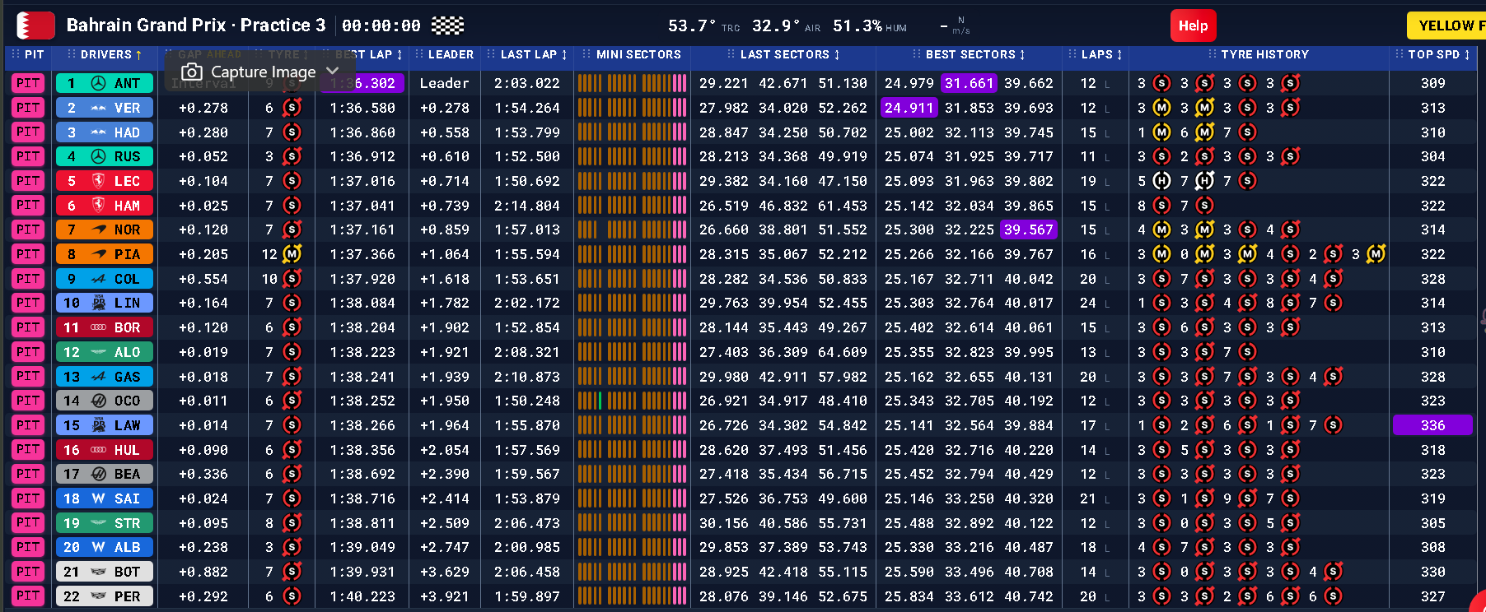Click the Ferrari logo in LEC's row

point(99,181)
